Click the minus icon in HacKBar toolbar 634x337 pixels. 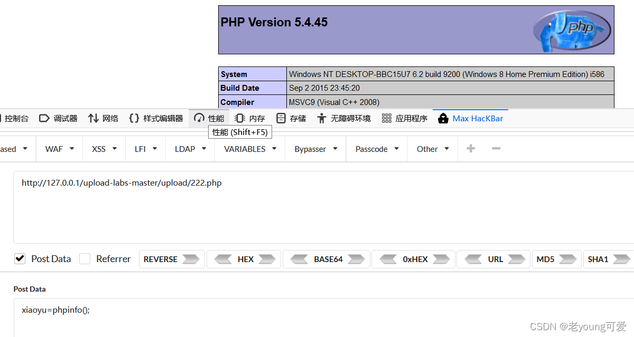496,149
